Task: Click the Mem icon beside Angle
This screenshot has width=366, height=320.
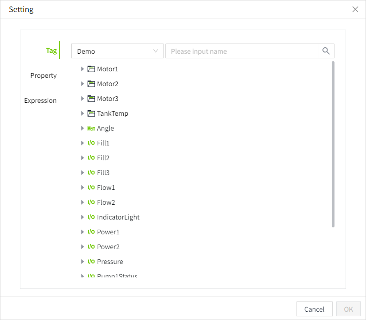Action: coord(91,128)
